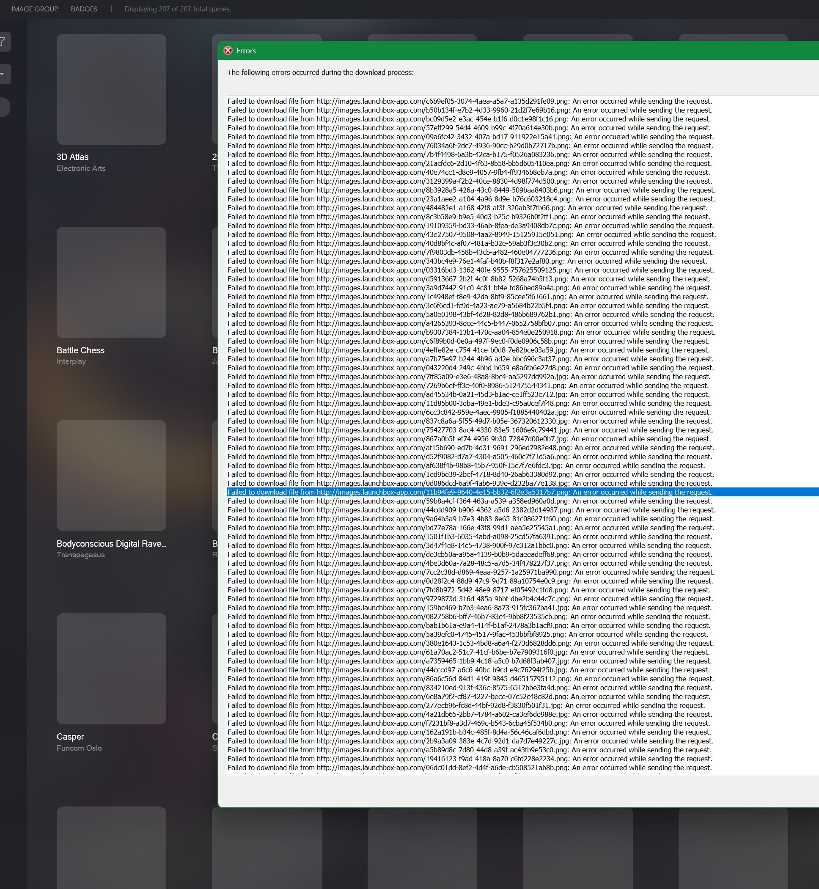The height and width of the screenshot is (889, 819).
Task: Select the 3D Atlas game thumbnail
Action: (x=111, y=89)
